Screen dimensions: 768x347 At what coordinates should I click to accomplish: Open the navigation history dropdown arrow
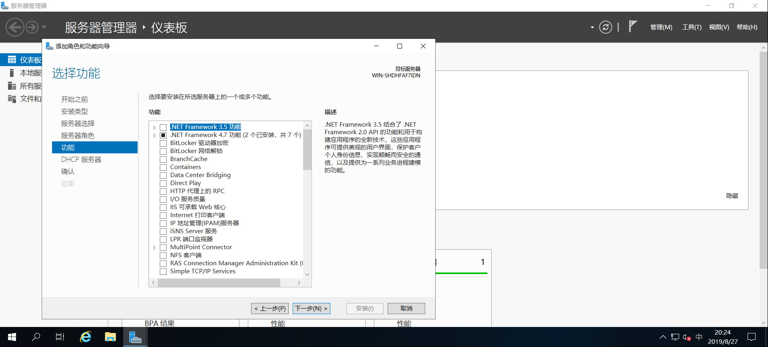tap(44, 27)
